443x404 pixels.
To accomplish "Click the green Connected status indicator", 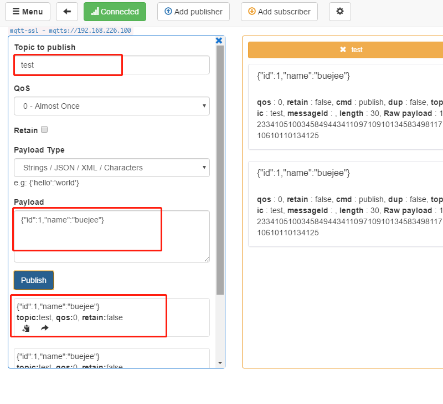I will click(115, 12).
